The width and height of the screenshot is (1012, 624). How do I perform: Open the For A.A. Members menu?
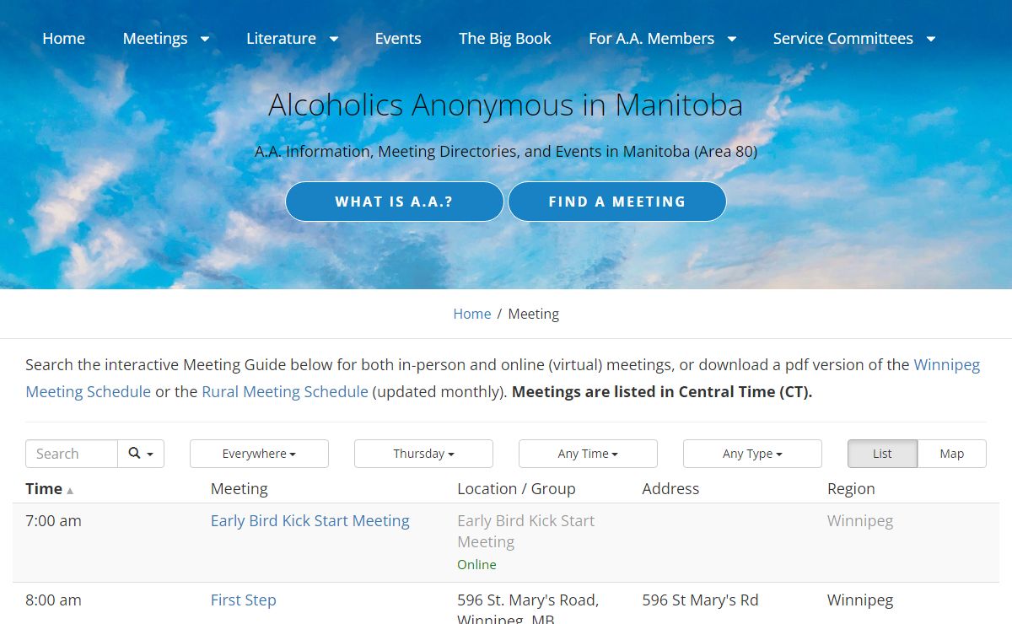pos(651,39)
